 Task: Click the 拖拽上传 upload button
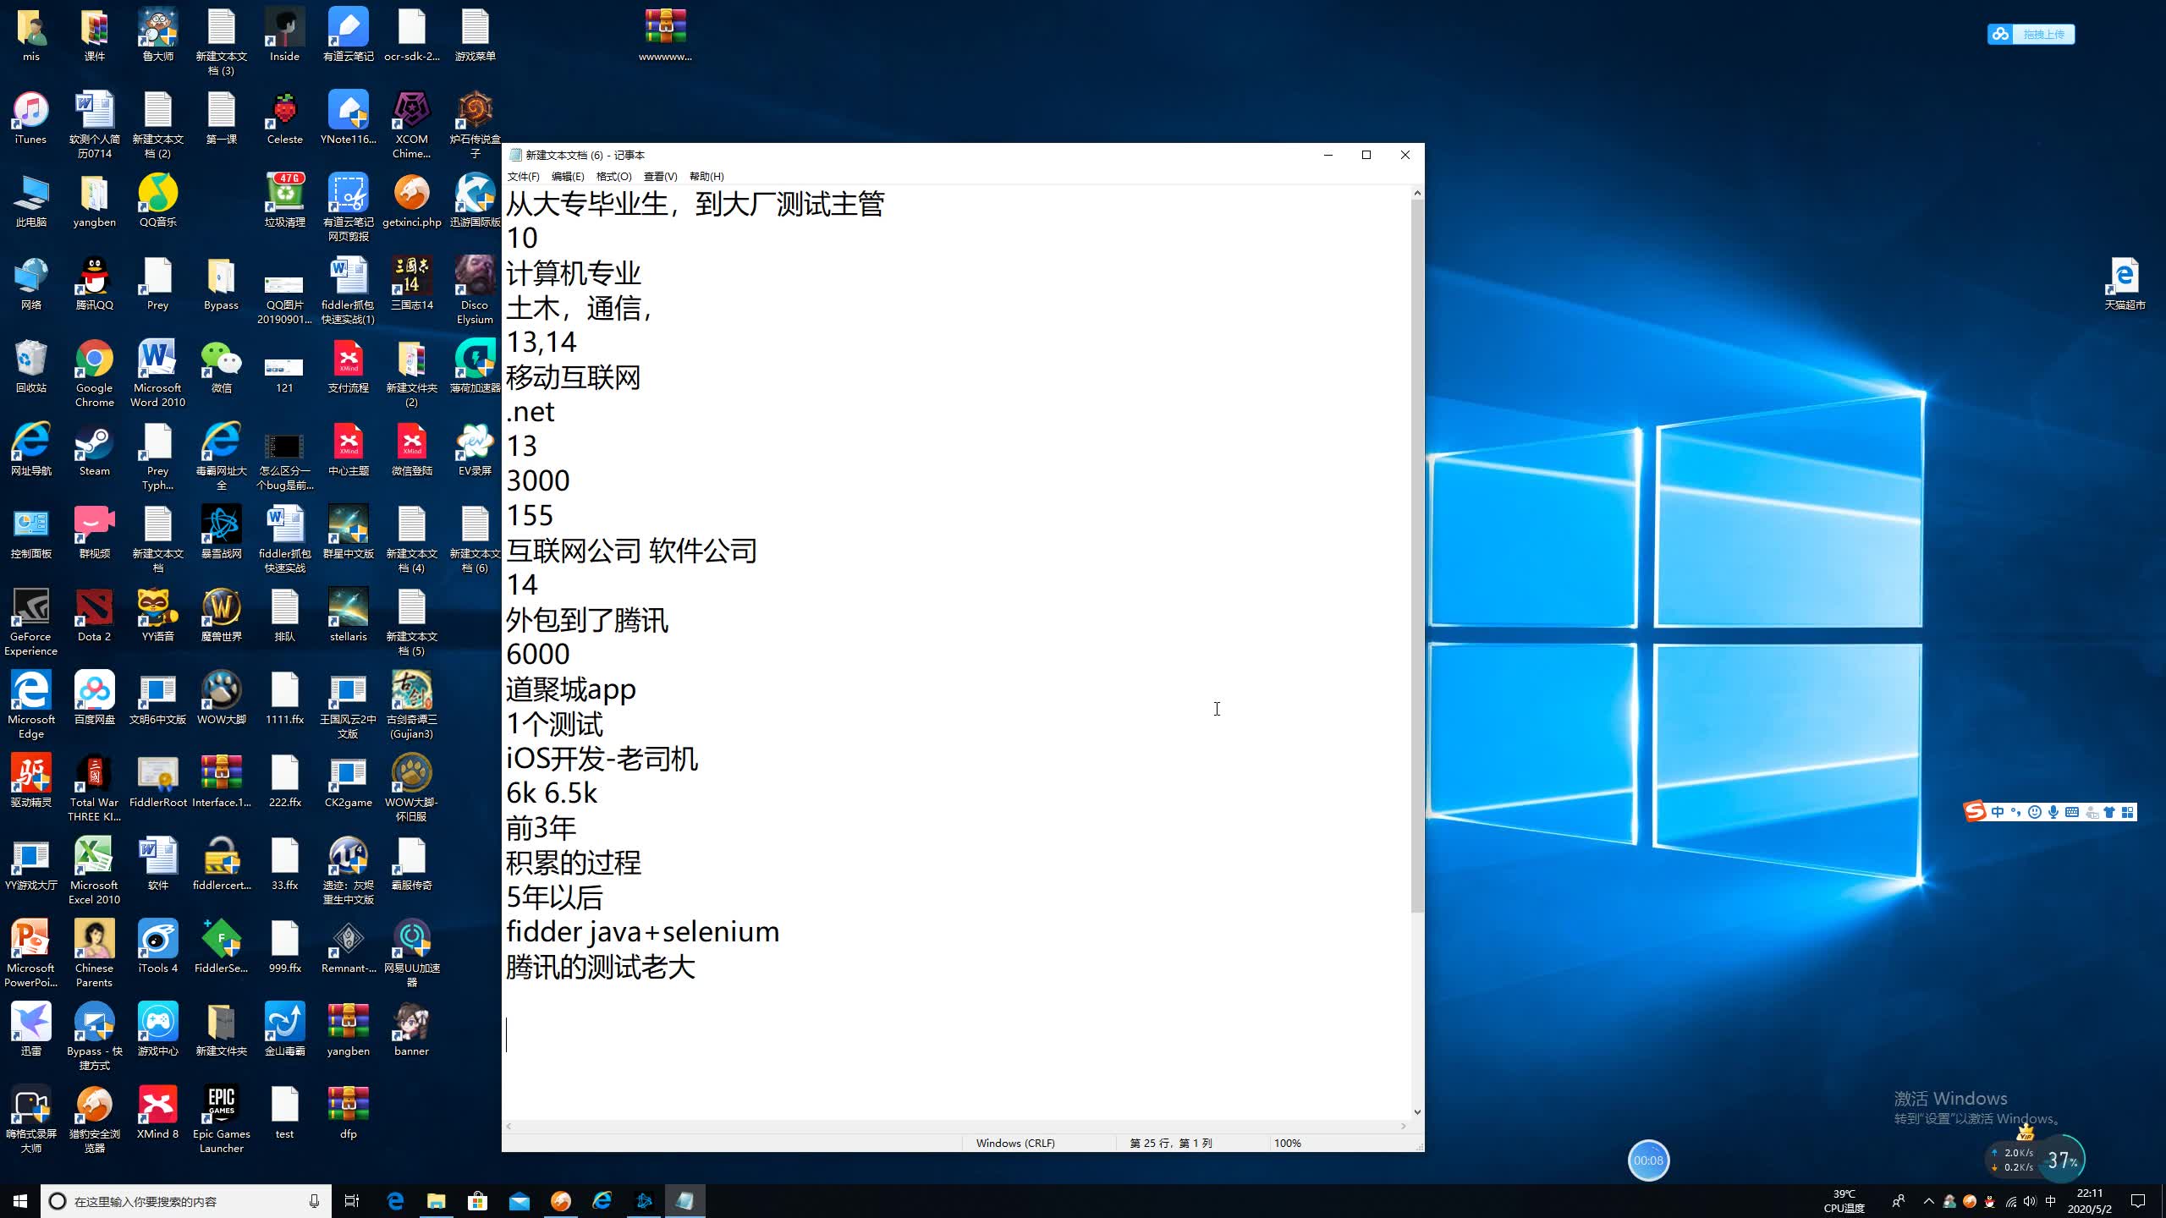(x=2031, y=35)
